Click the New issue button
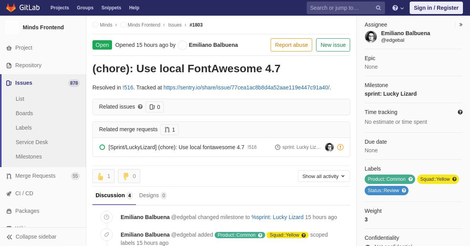 click(x=333, y=45)
